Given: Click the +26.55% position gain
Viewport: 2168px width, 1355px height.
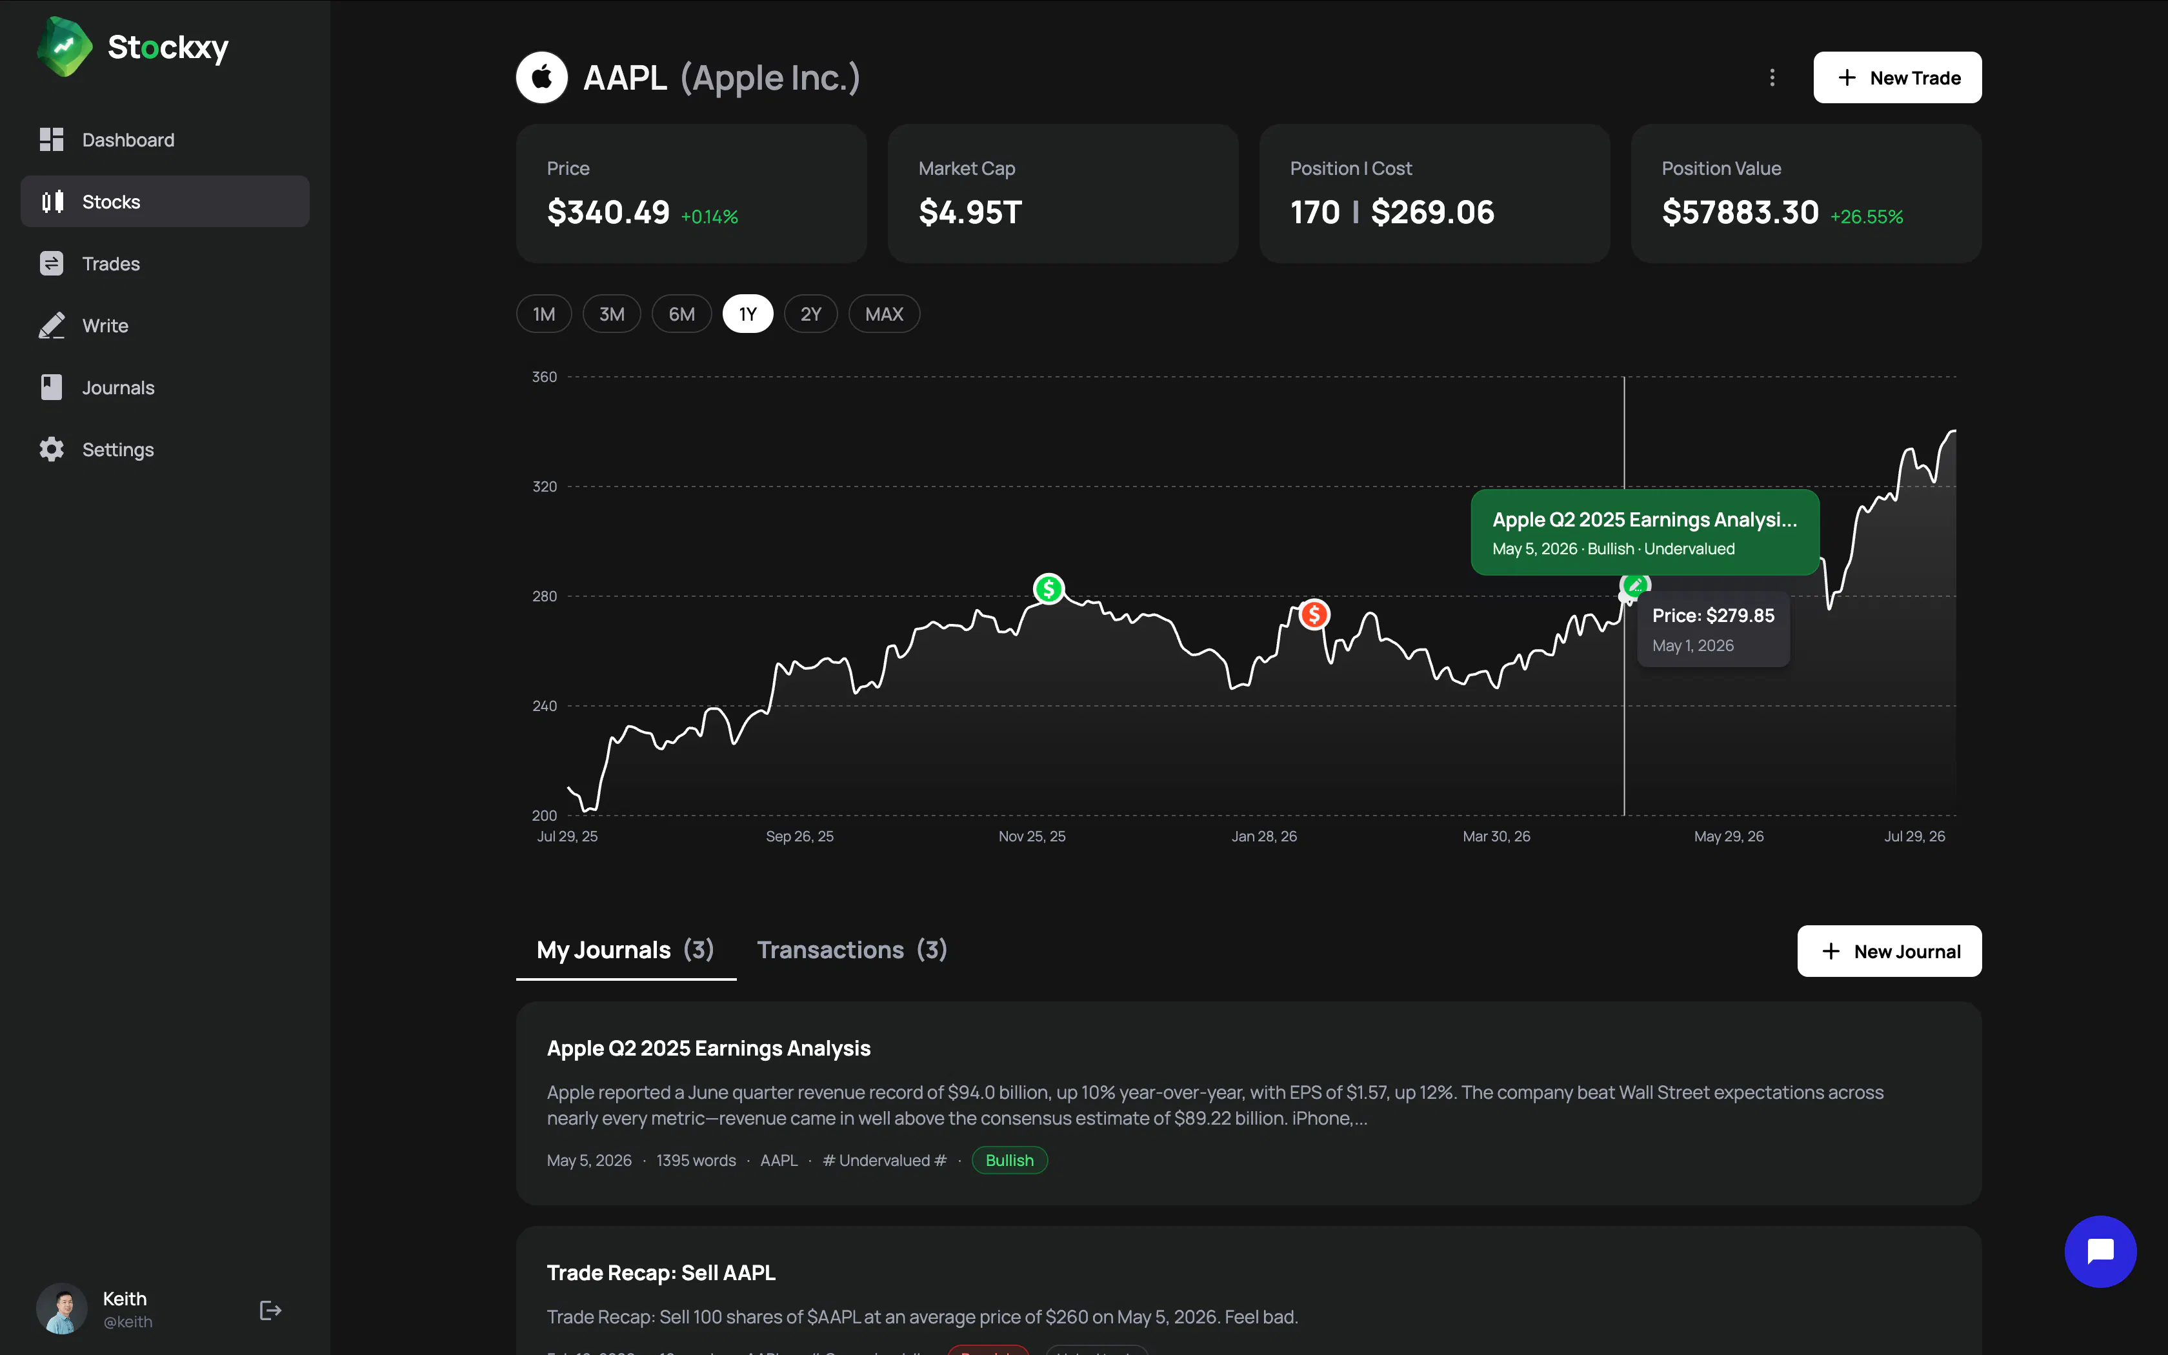Looking at the screenshot, I should (1866, 217).
